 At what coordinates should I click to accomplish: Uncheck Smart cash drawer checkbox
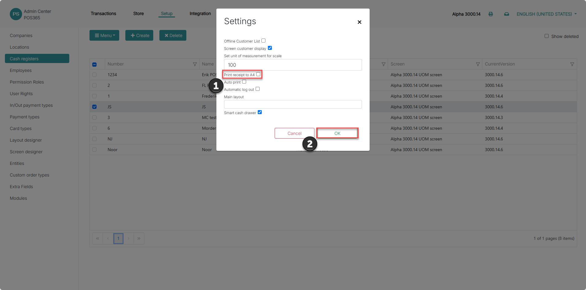(x=260, y=112)
